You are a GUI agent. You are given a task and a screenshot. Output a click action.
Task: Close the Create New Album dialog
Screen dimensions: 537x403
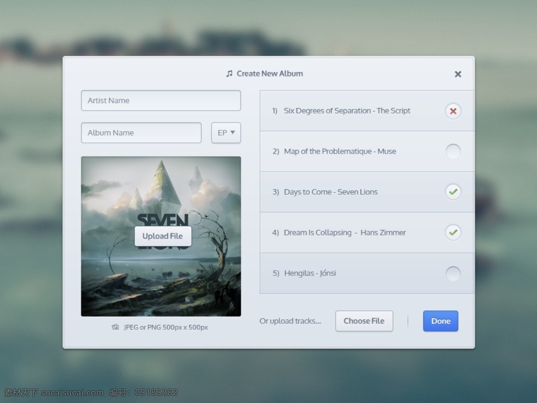(458, 74)
